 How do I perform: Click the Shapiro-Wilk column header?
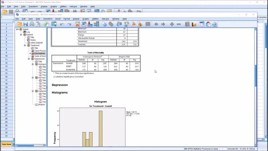coord(124,57)
